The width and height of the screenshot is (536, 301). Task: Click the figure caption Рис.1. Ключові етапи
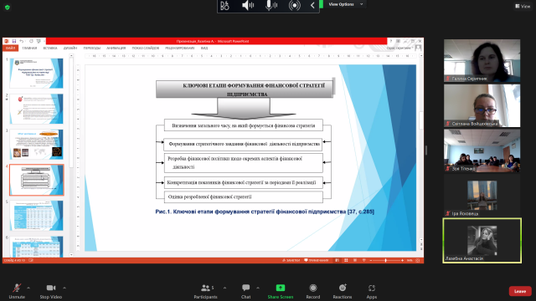pyautogui.click(x=265, y=212)
